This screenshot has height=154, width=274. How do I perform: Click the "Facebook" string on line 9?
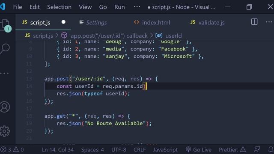pyautogui.click(x=173, y=49)
